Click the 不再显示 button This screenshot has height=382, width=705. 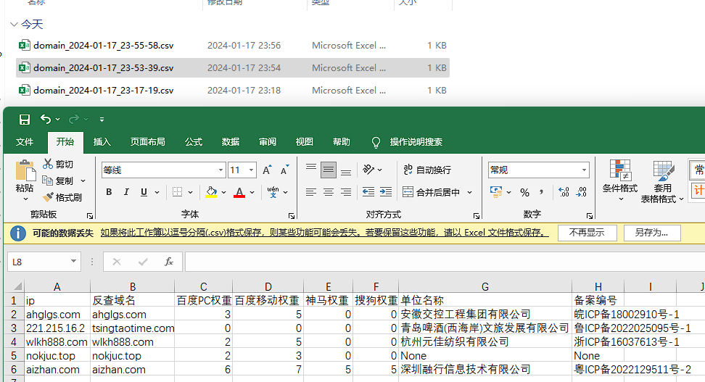pos(586,233)
